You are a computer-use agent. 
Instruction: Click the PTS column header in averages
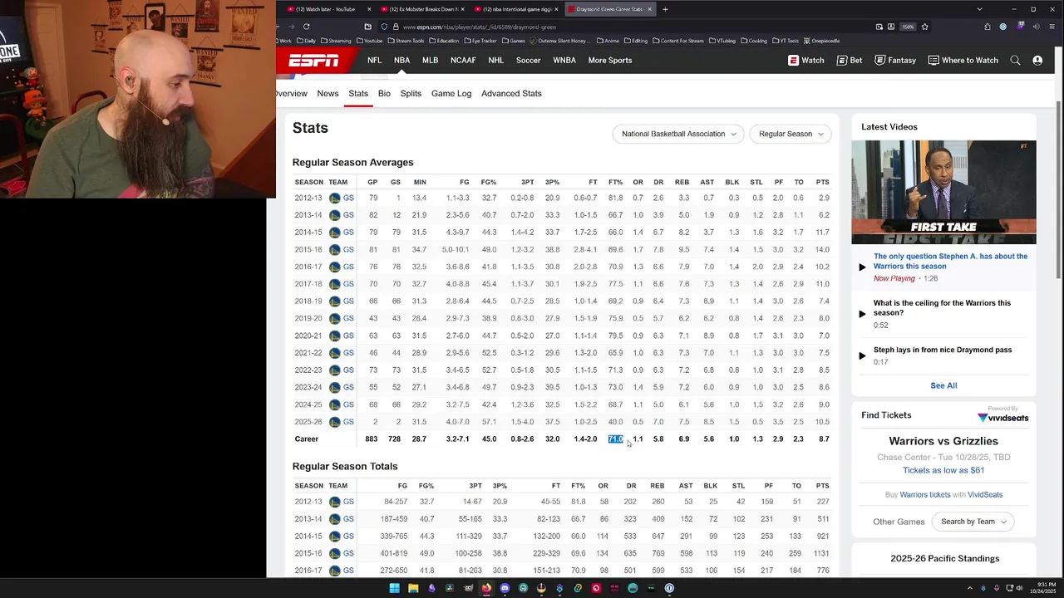pos(822,182)
